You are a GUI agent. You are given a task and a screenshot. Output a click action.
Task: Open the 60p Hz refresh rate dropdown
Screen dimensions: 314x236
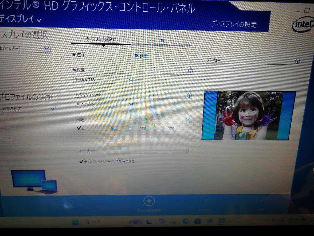pos(104,104)
